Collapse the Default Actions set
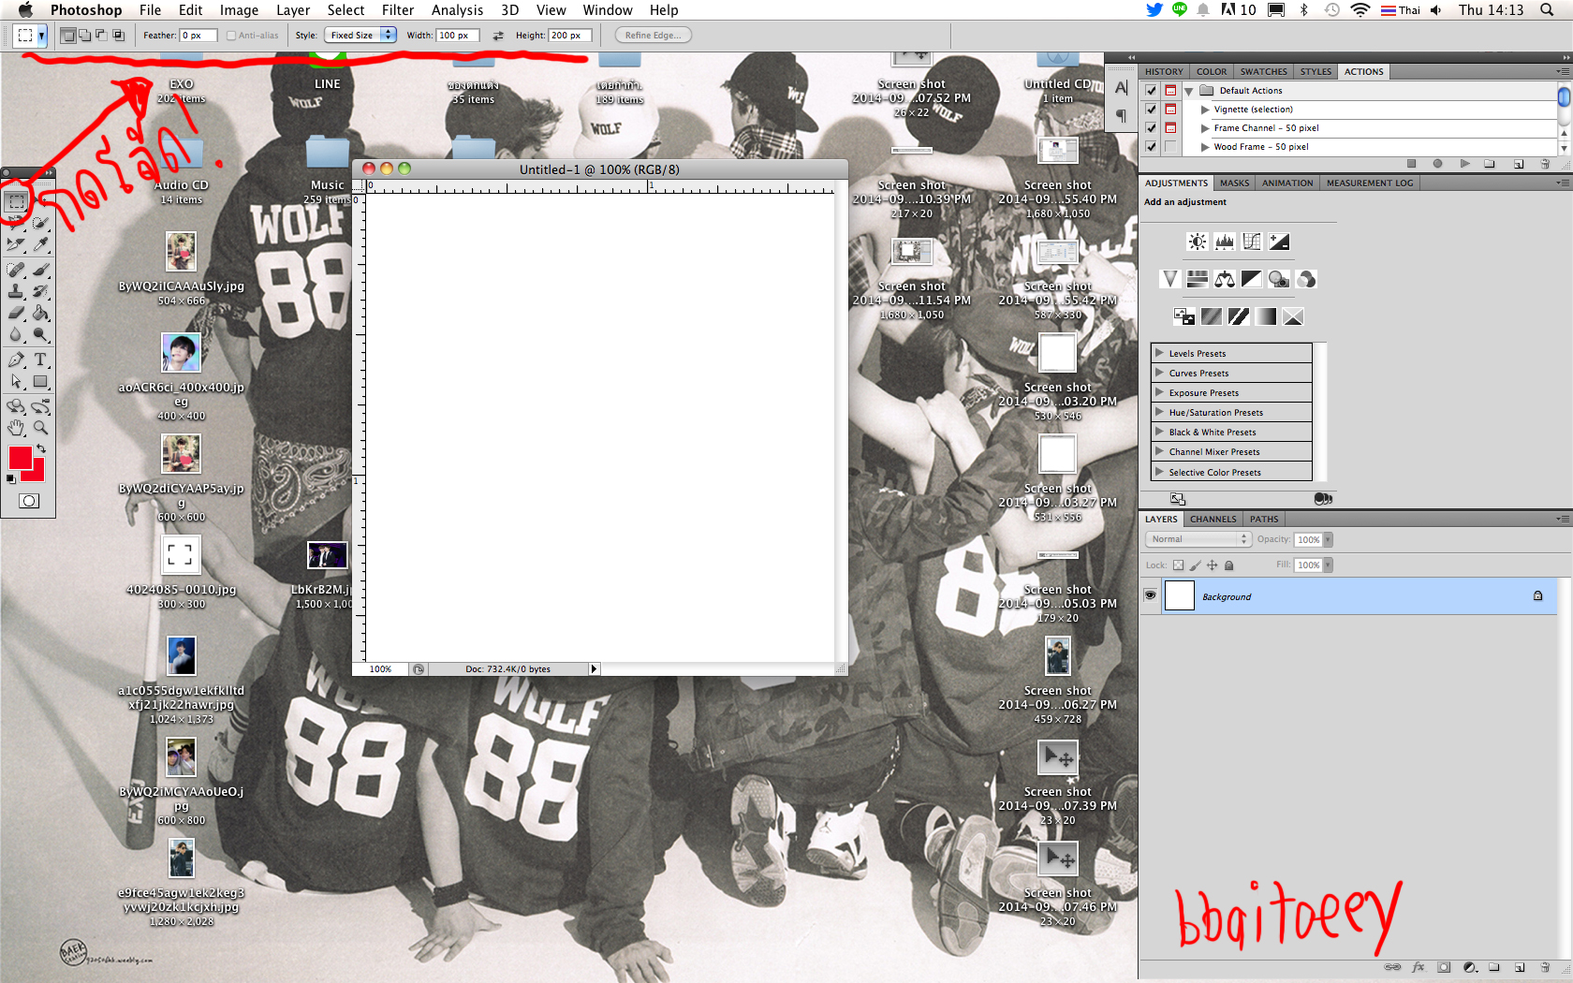Viewport: 1573px width, 983px height. 1189,91
